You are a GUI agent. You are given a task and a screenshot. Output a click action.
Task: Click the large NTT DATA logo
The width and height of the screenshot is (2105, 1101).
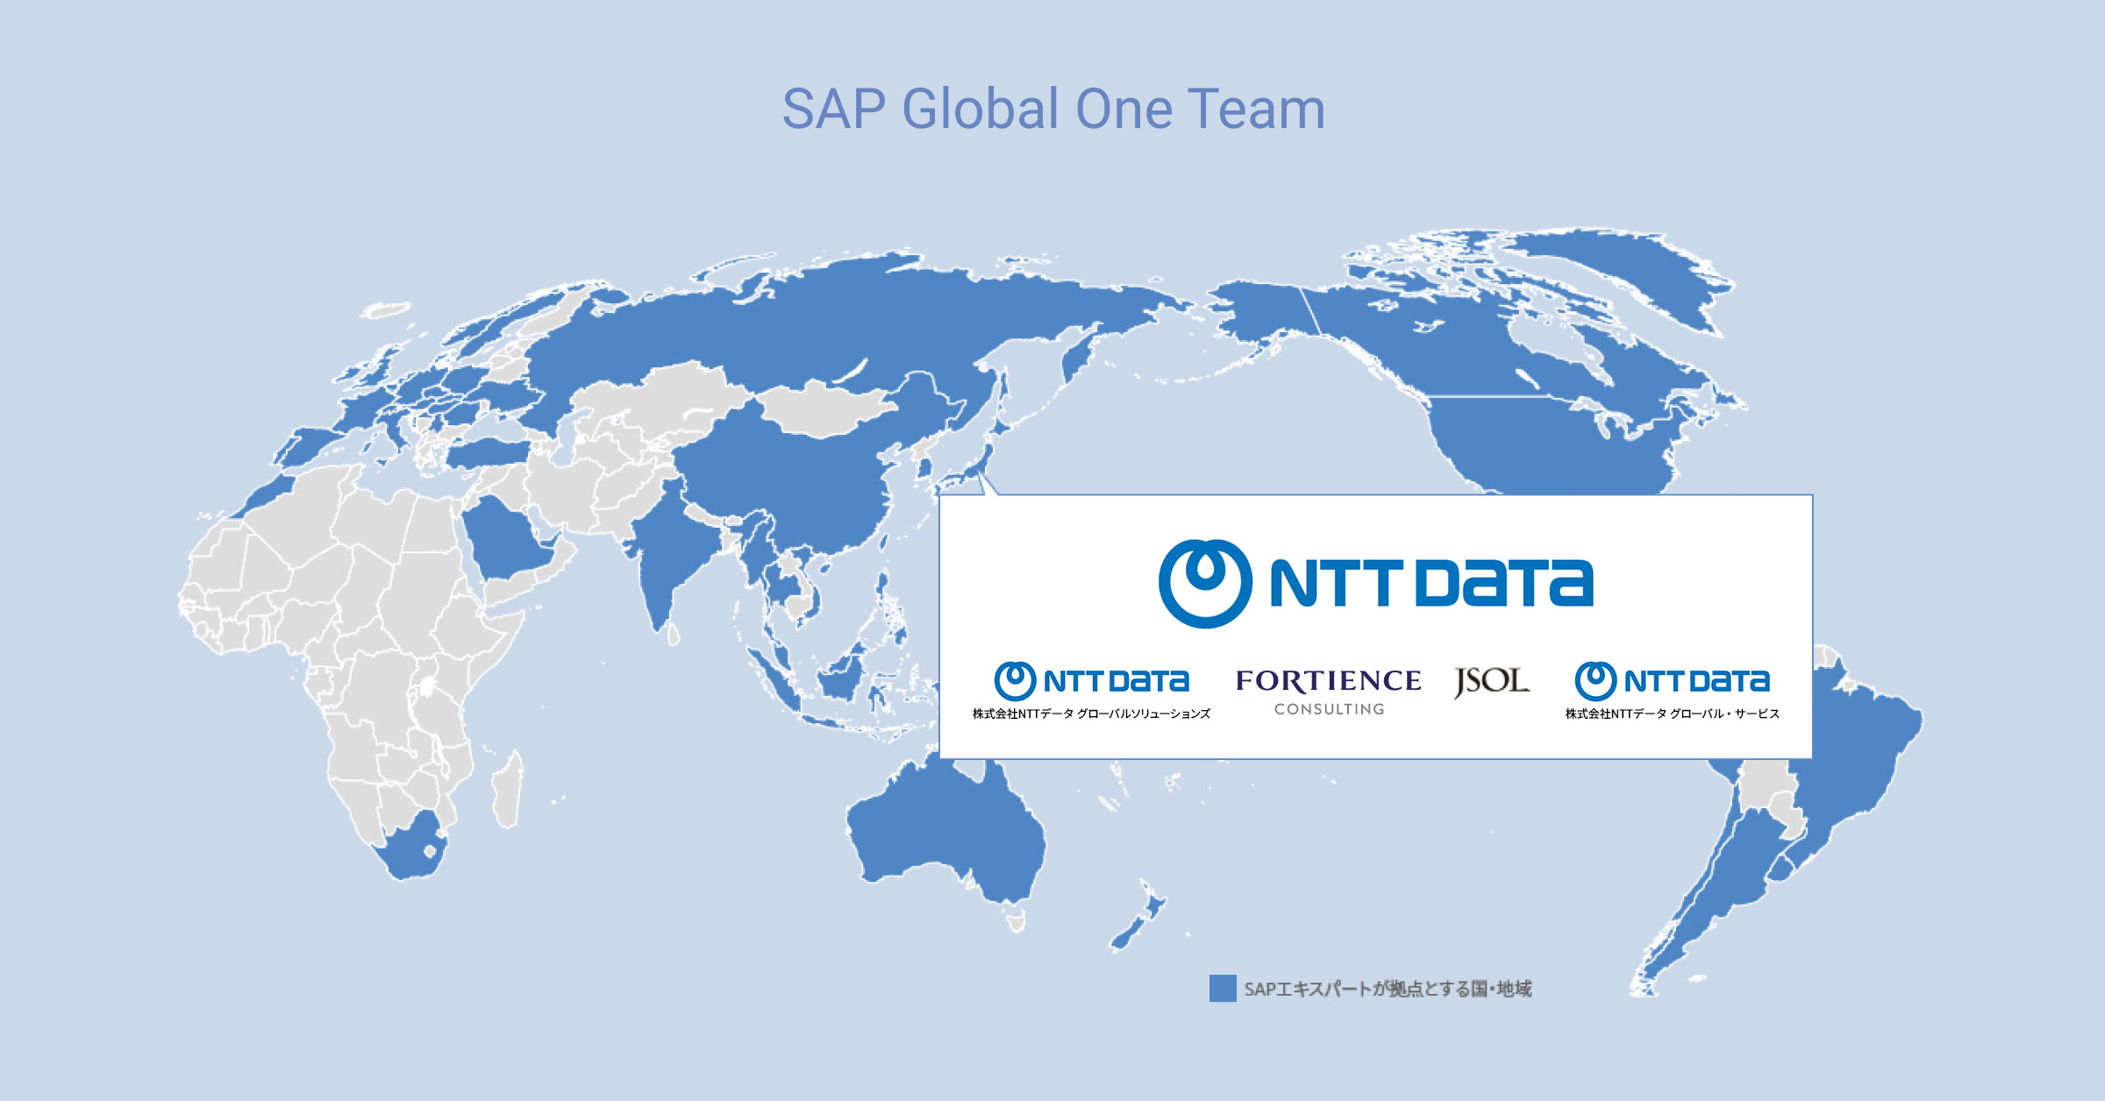(1376, 584)
